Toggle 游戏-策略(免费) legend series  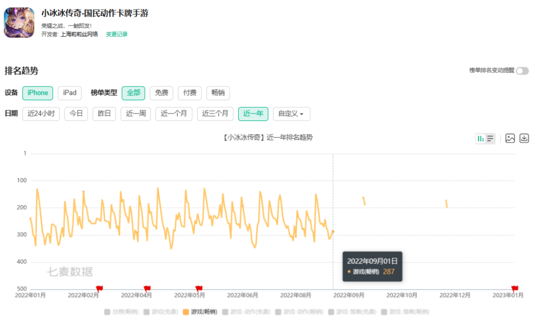(353, 312)
